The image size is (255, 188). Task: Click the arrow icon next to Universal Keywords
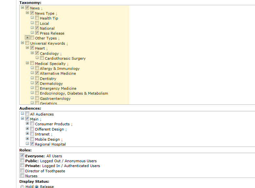coord(67,43)
